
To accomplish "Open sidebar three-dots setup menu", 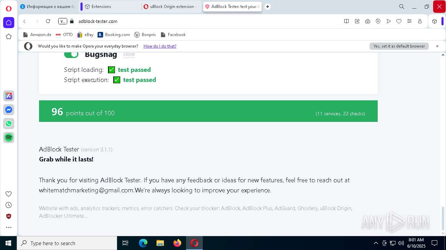I will coord(9,227).
